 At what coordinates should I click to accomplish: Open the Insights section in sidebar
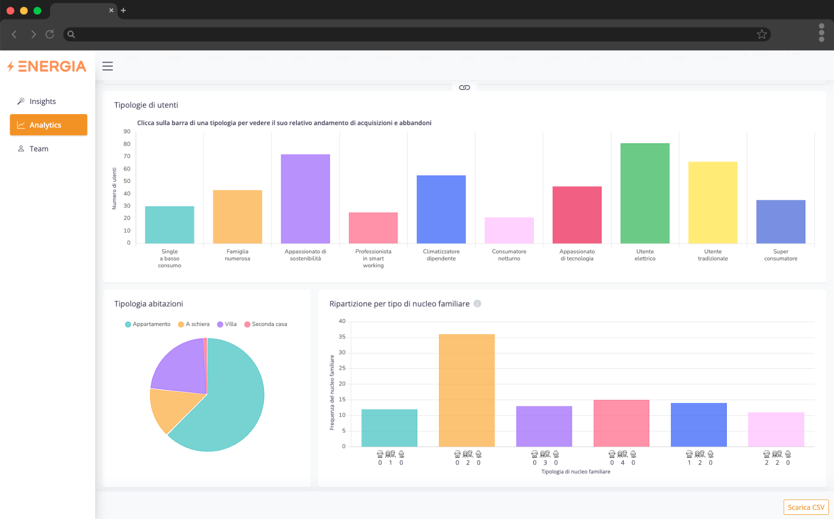click(x=42, y=101)
